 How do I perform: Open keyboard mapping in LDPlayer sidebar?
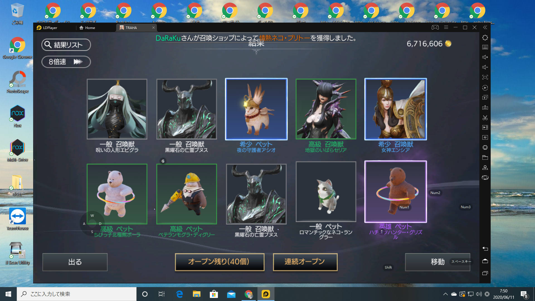pyautogui.click(x=485, y=47)
